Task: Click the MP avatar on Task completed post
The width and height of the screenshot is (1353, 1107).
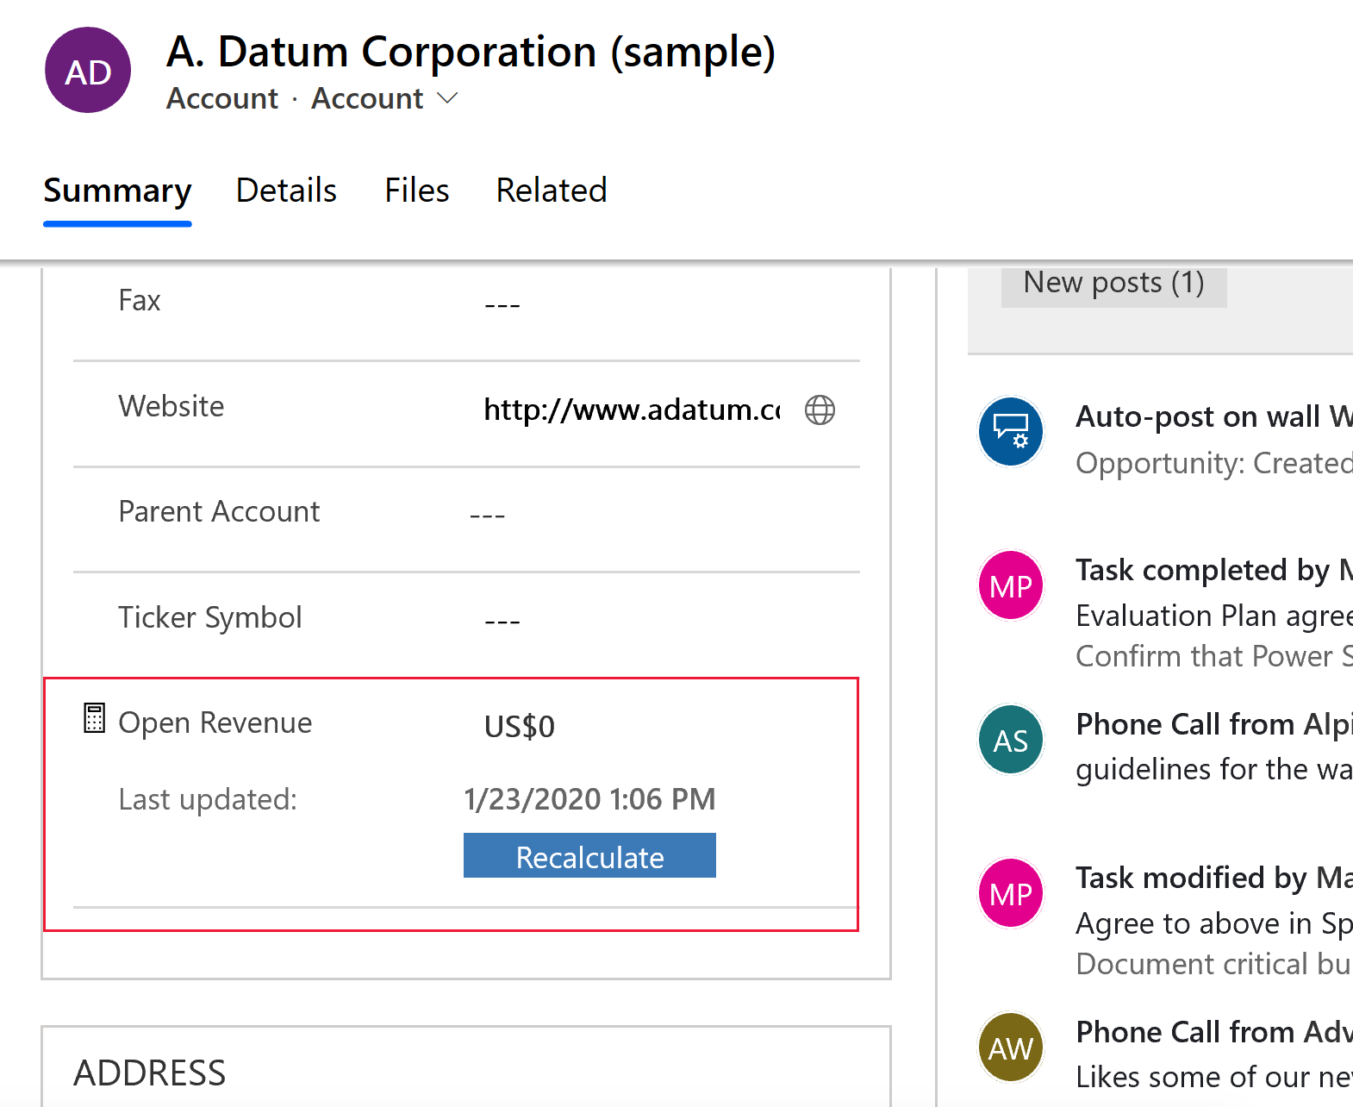Action: [1011, 586]
